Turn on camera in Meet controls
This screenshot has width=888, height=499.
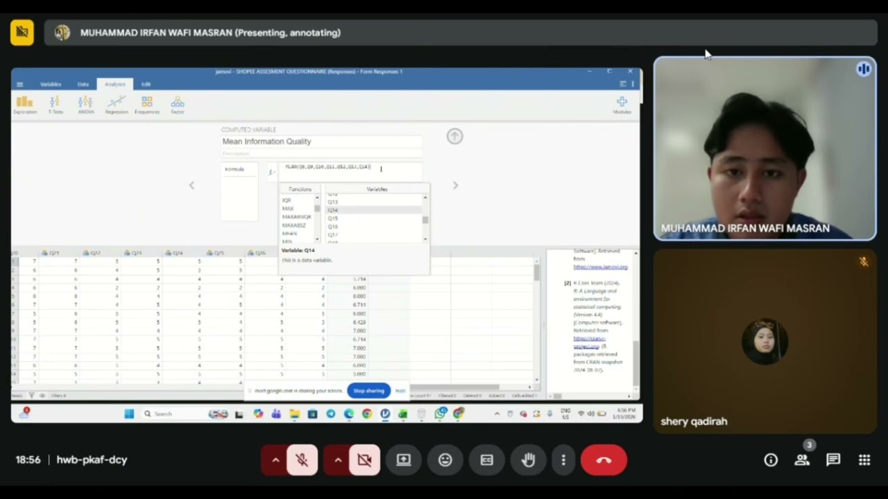pyautogui.click(x=364, y=460)
